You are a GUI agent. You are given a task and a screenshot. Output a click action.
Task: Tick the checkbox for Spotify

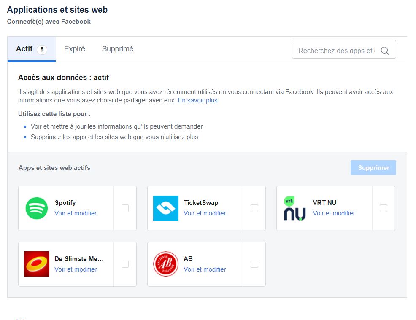125,208
